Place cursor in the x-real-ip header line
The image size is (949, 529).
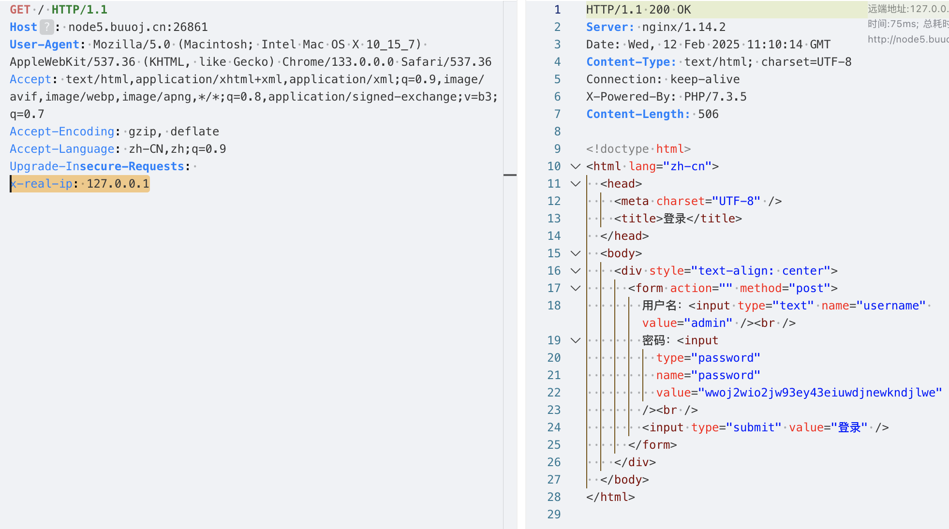pos(80,184)
